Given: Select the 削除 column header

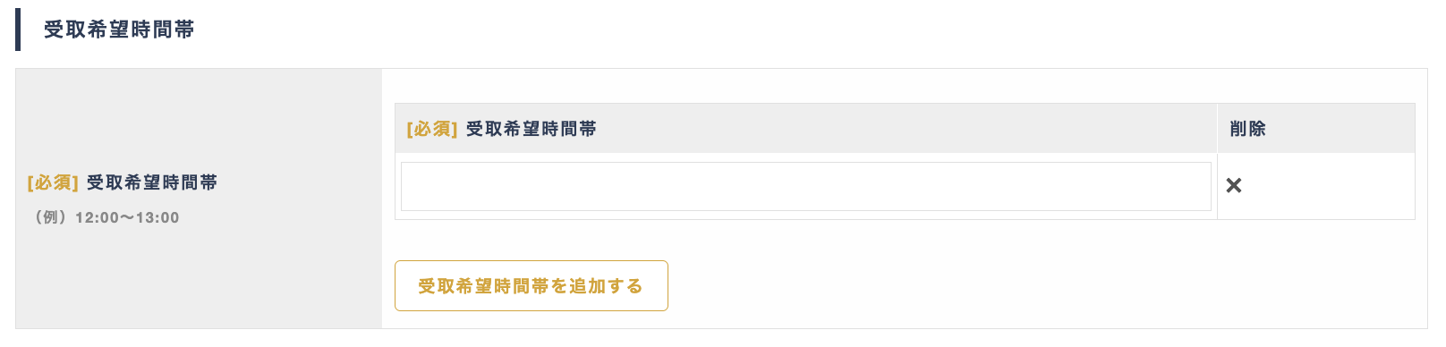Looking at the screenshot, I should (x=1247, y=129).
